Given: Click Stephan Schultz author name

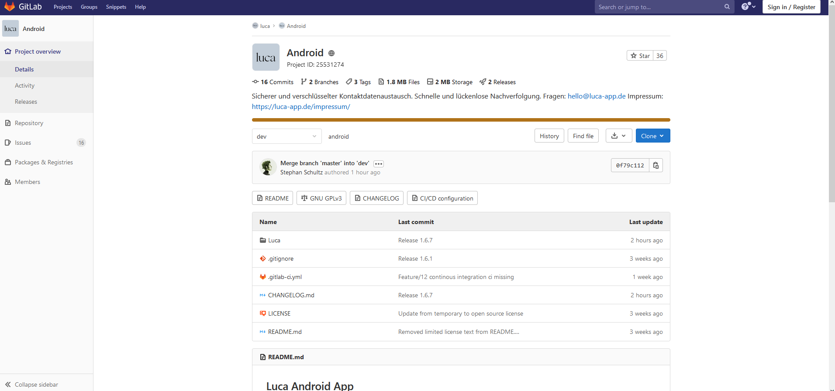Looking at the screenshot, I should [301, 172].
